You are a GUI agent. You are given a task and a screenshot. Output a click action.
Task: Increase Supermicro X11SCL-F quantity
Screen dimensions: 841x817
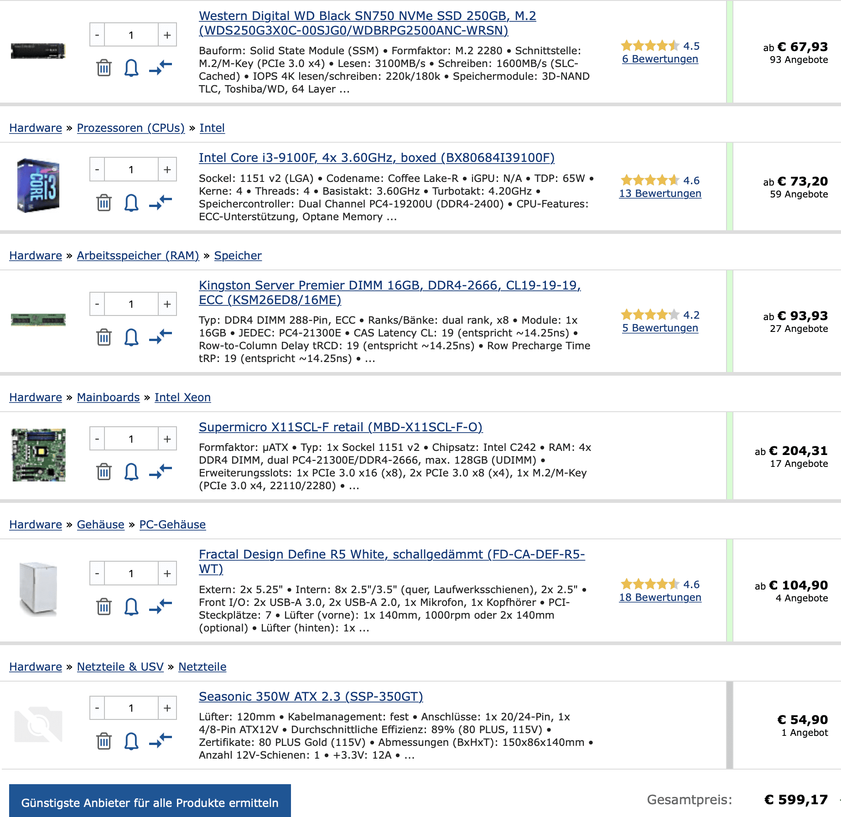click(x=167, y=439)
